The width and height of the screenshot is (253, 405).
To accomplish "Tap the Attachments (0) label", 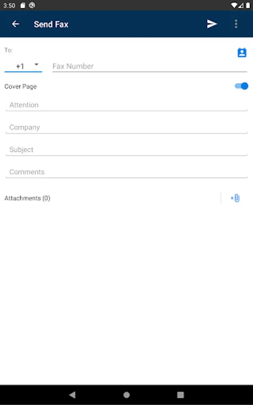I will point(27,198).
